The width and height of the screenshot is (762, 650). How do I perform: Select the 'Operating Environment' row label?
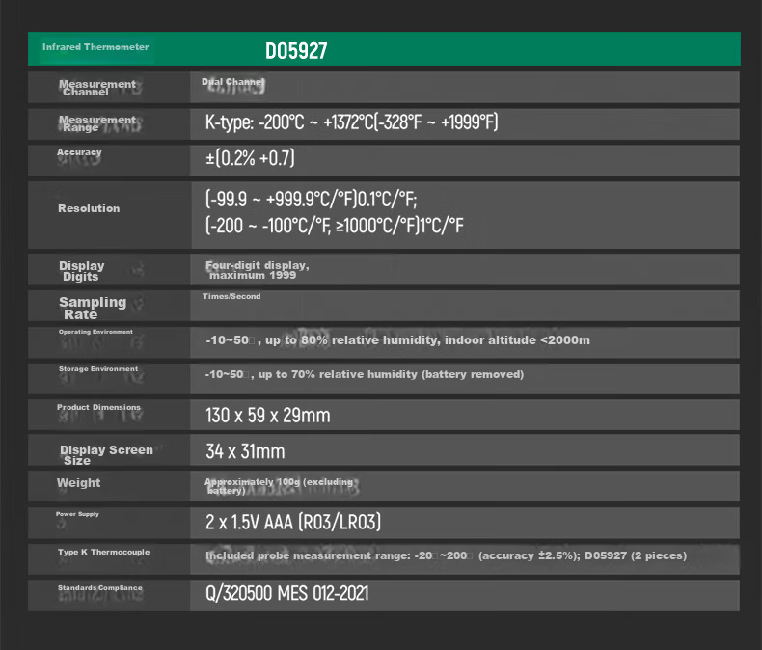click(x=95, y=332)
